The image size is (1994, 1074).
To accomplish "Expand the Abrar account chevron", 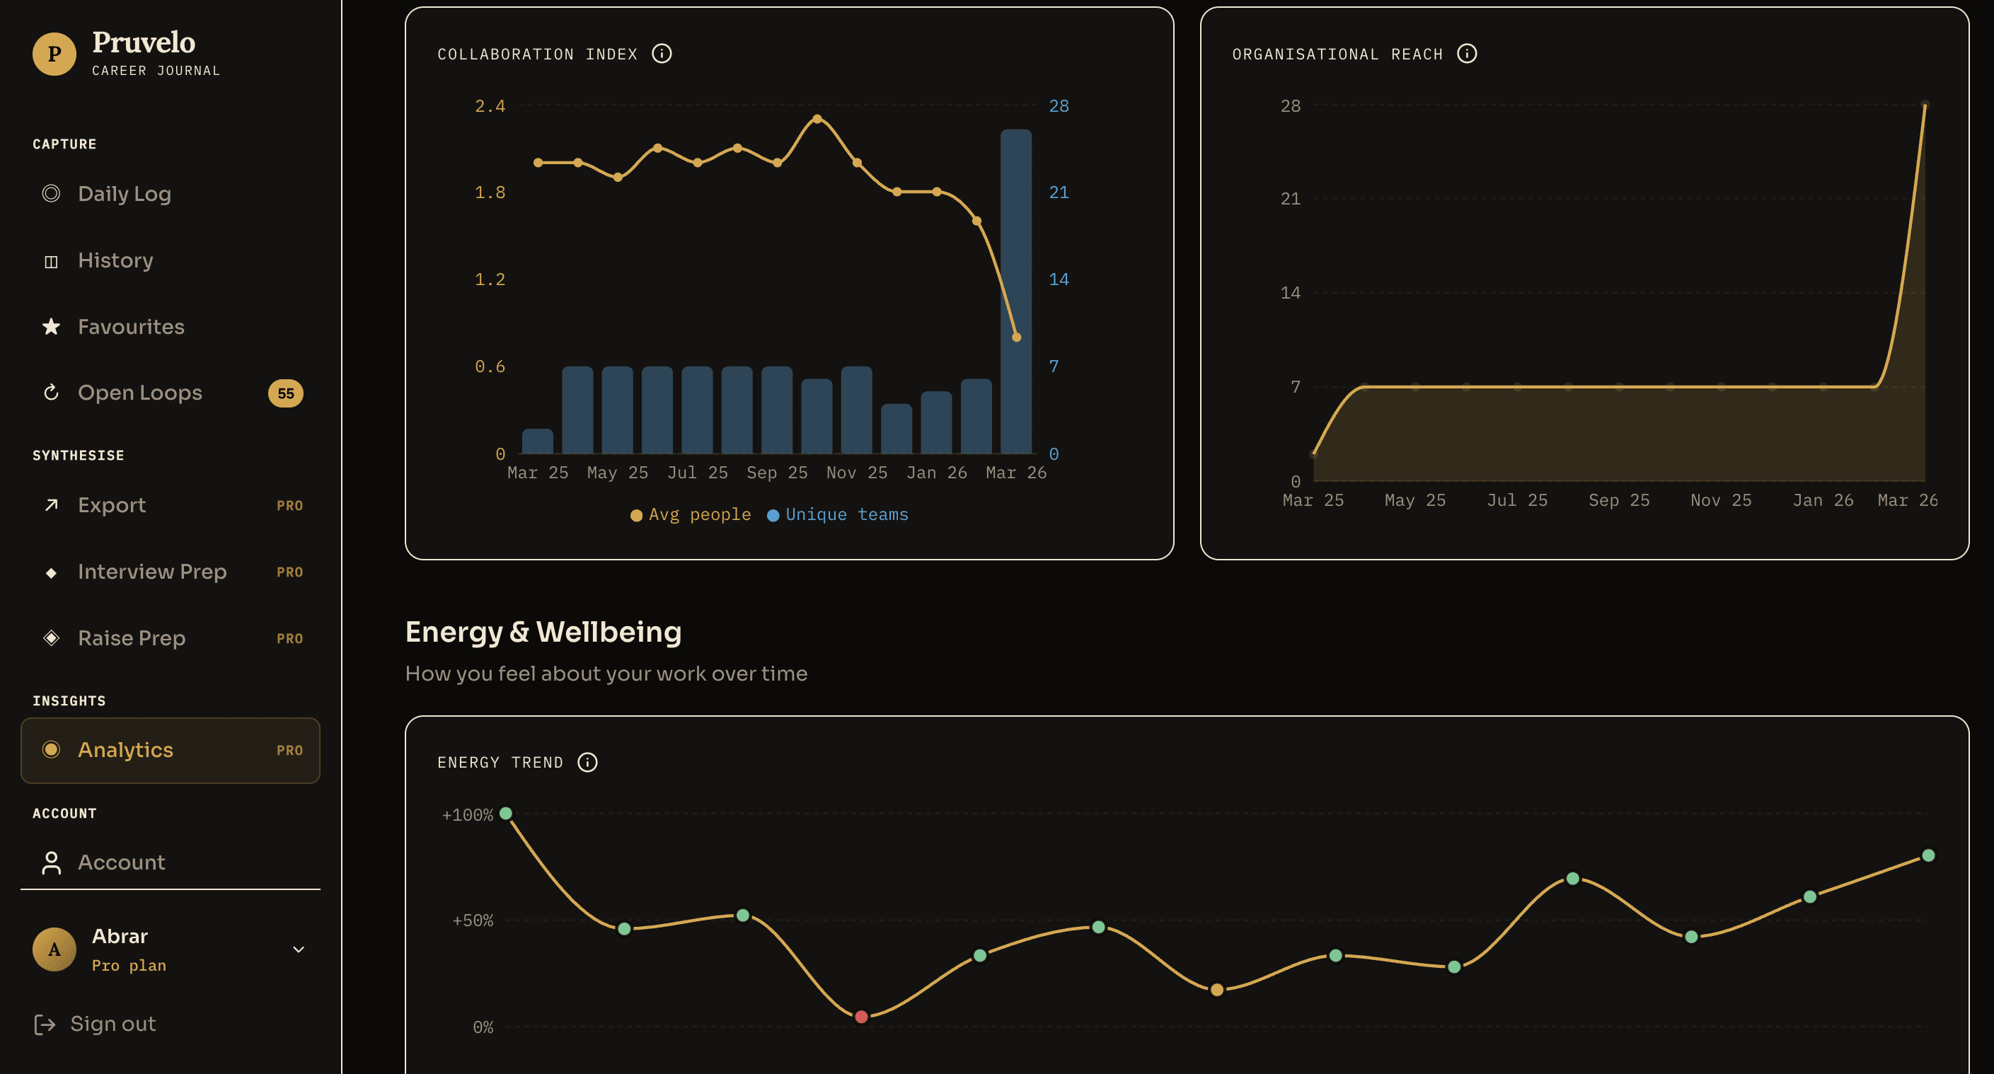I will click(x=298, y=948).
